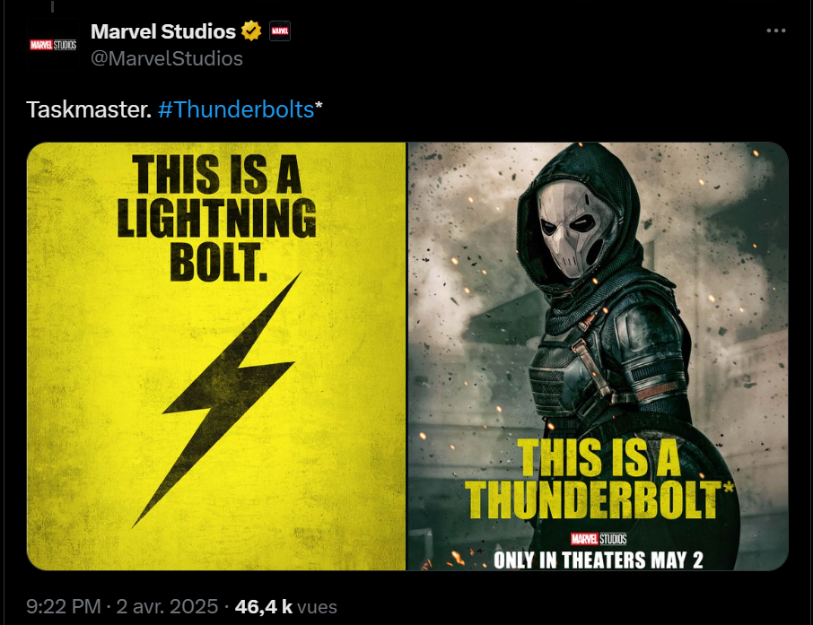Click the date 2 avr. 2025
The height and width of the screenshot is (625, 813).
(167, 606)
